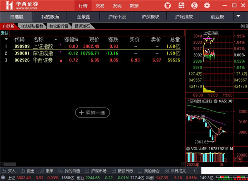Open the 最近浏览 sub-tab

[x=82, y=26]
